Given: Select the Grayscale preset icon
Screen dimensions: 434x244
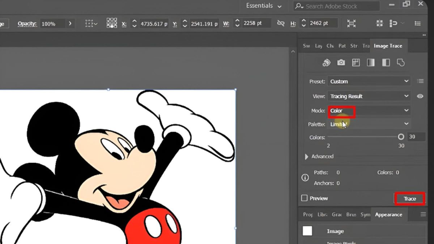Looking at the screenshot, I should click(371, 62).
